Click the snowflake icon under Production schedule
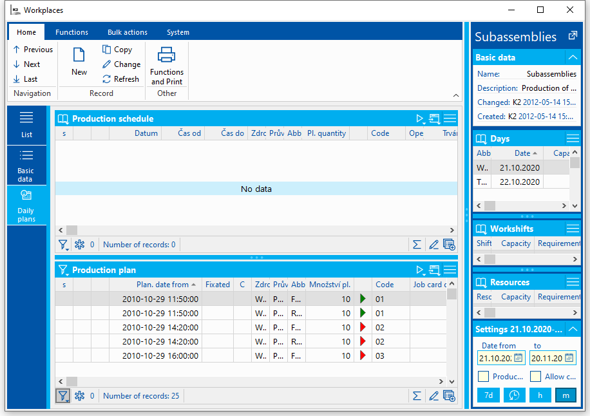 (x=79, y=245)
